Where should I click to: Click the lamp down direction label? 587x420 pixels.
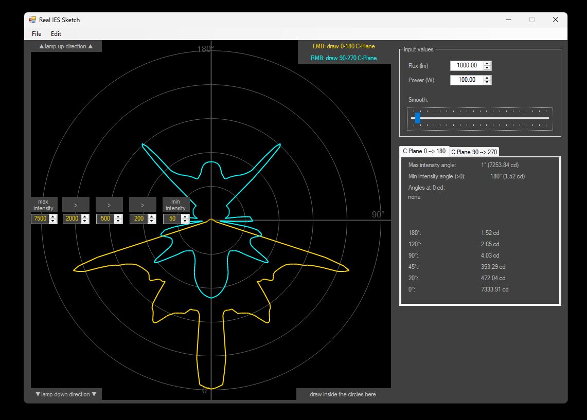[x=66, y=394]
